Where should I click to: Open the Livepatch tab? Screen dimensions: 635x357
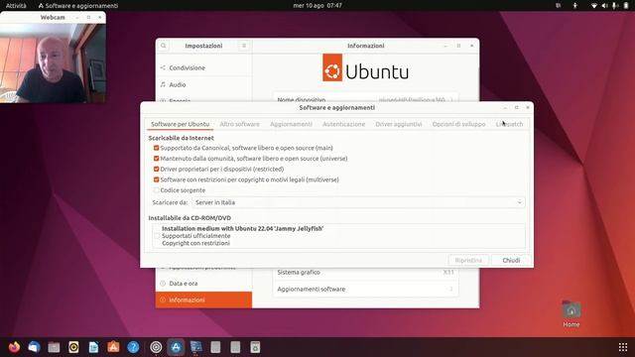pyautogui.click(x=509, y=124)
